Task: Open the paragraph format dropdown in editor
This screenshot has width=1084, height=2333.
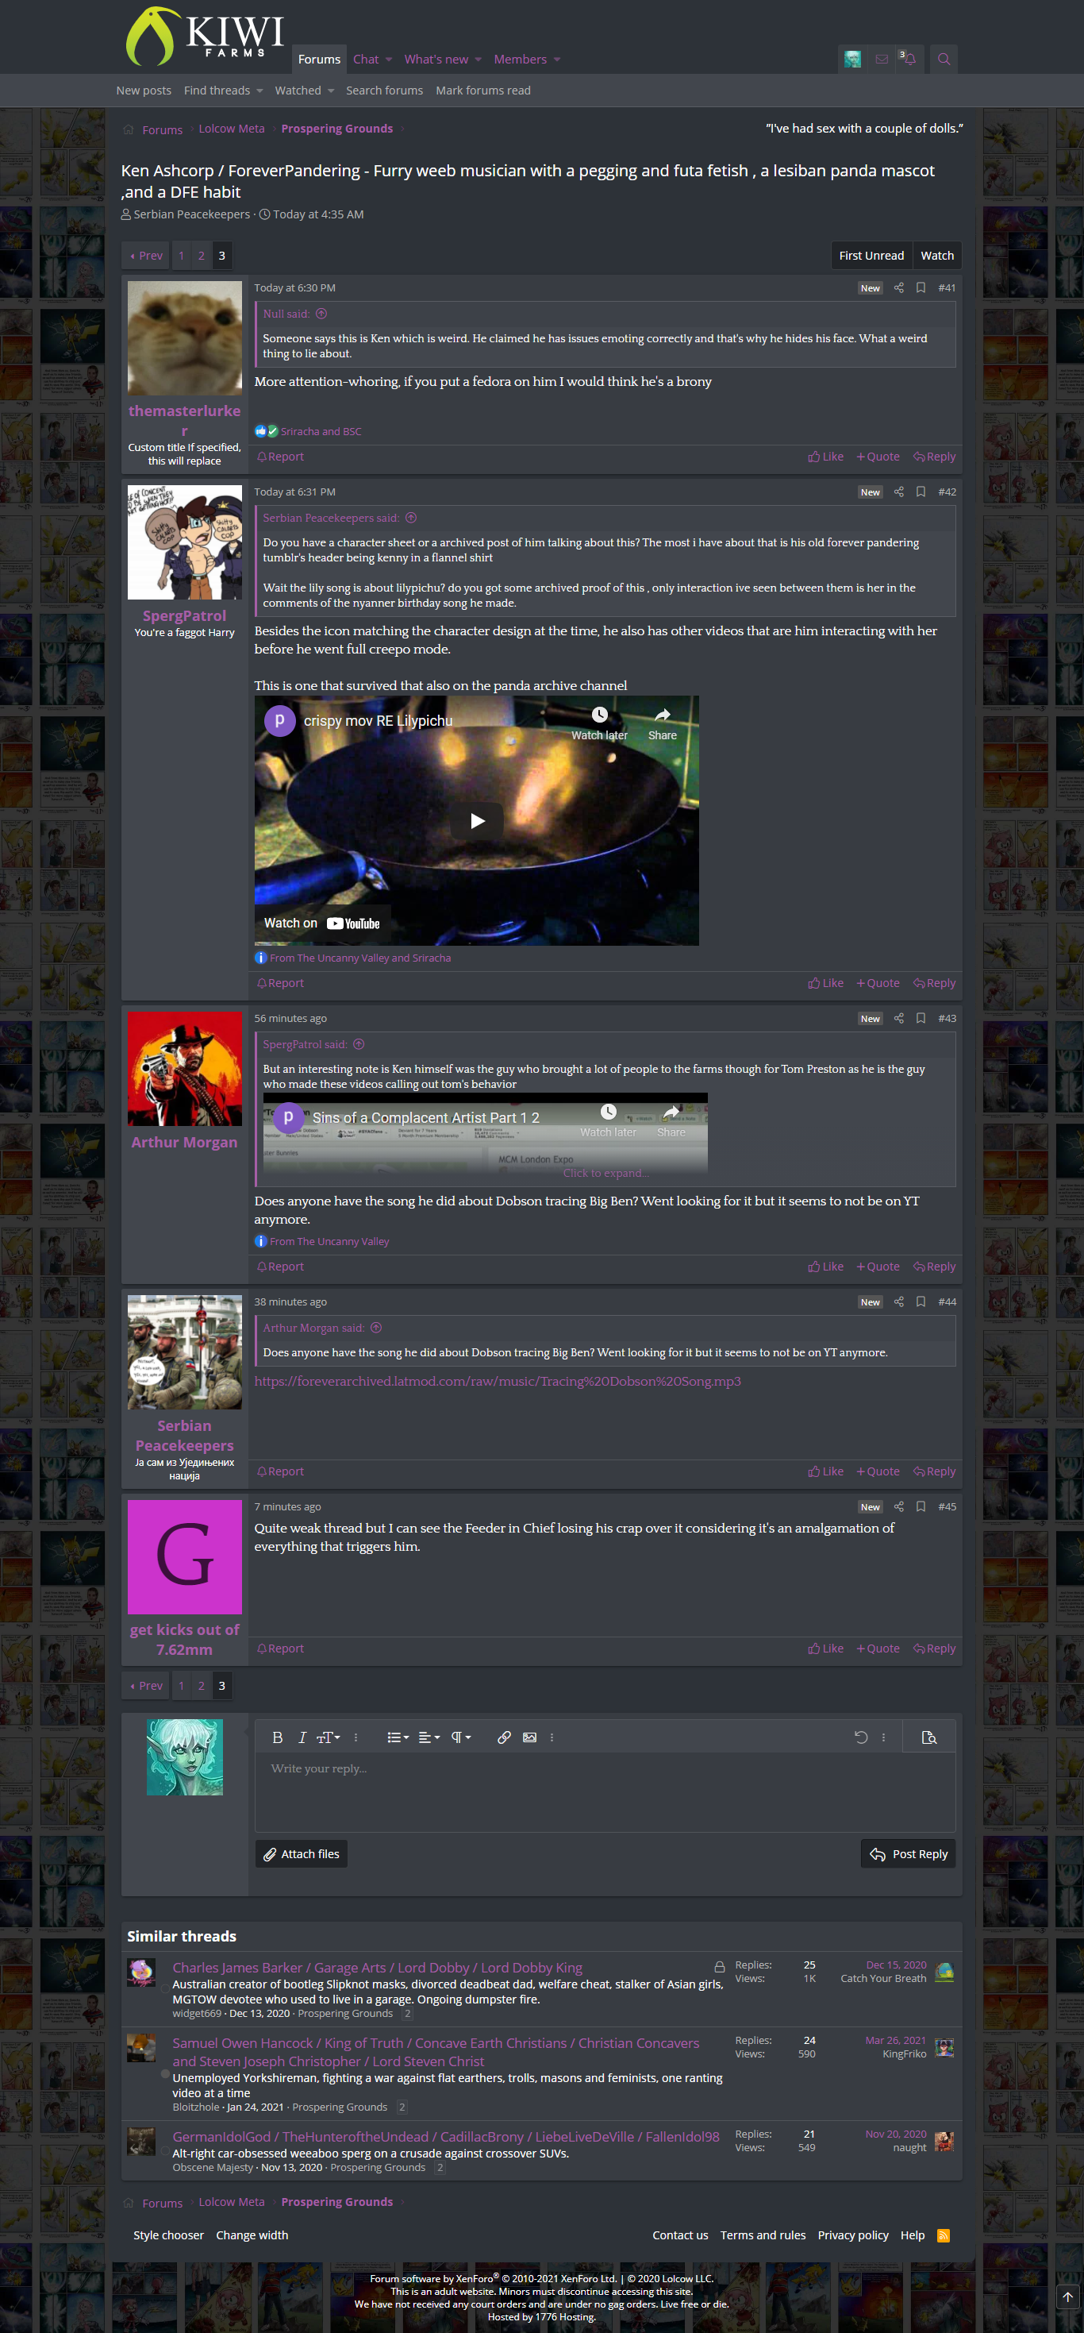Action: (460, 1737)
